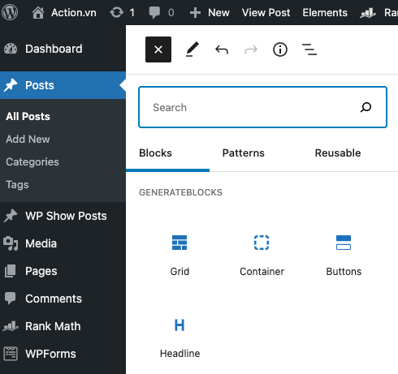This screenshot has height=374, width=398.
Task: Click the WP Show Posts pin icon
Action: click(x=11, y=216)
